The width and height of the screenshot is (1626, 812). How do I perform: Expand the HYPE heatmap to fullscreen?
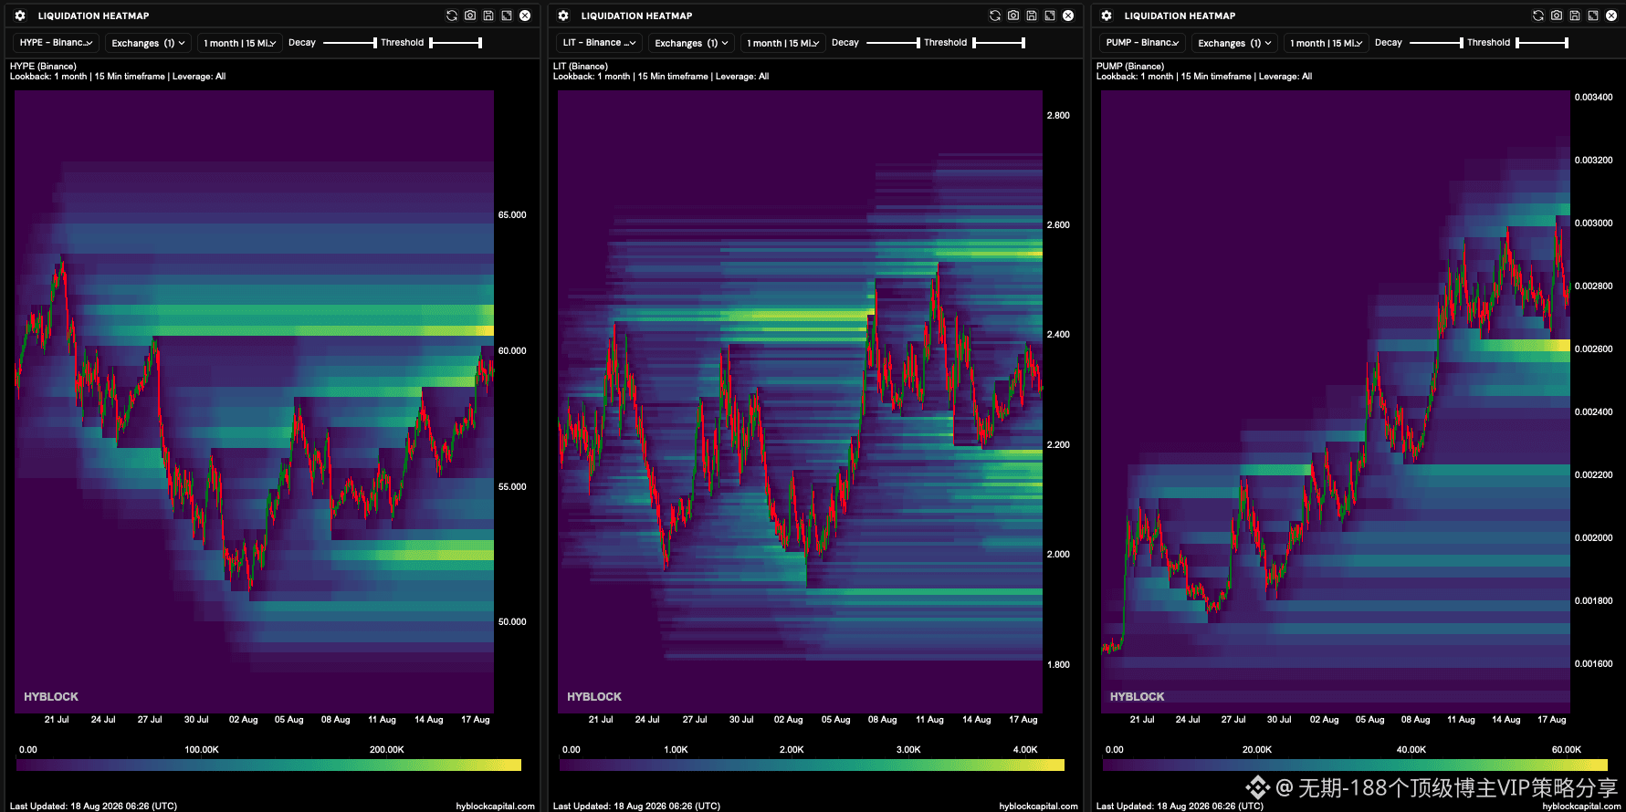507,16
